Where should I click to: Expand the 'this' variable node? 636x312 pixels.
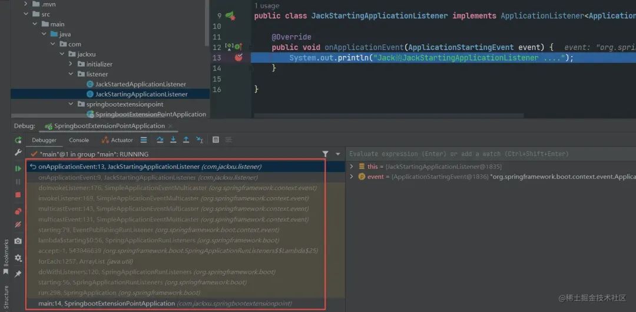[351, 167]
